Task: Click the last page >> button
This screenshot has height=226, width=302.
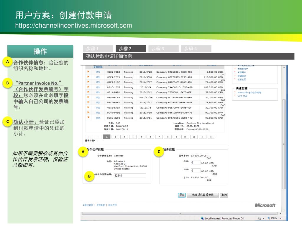Action: [211, 137]
